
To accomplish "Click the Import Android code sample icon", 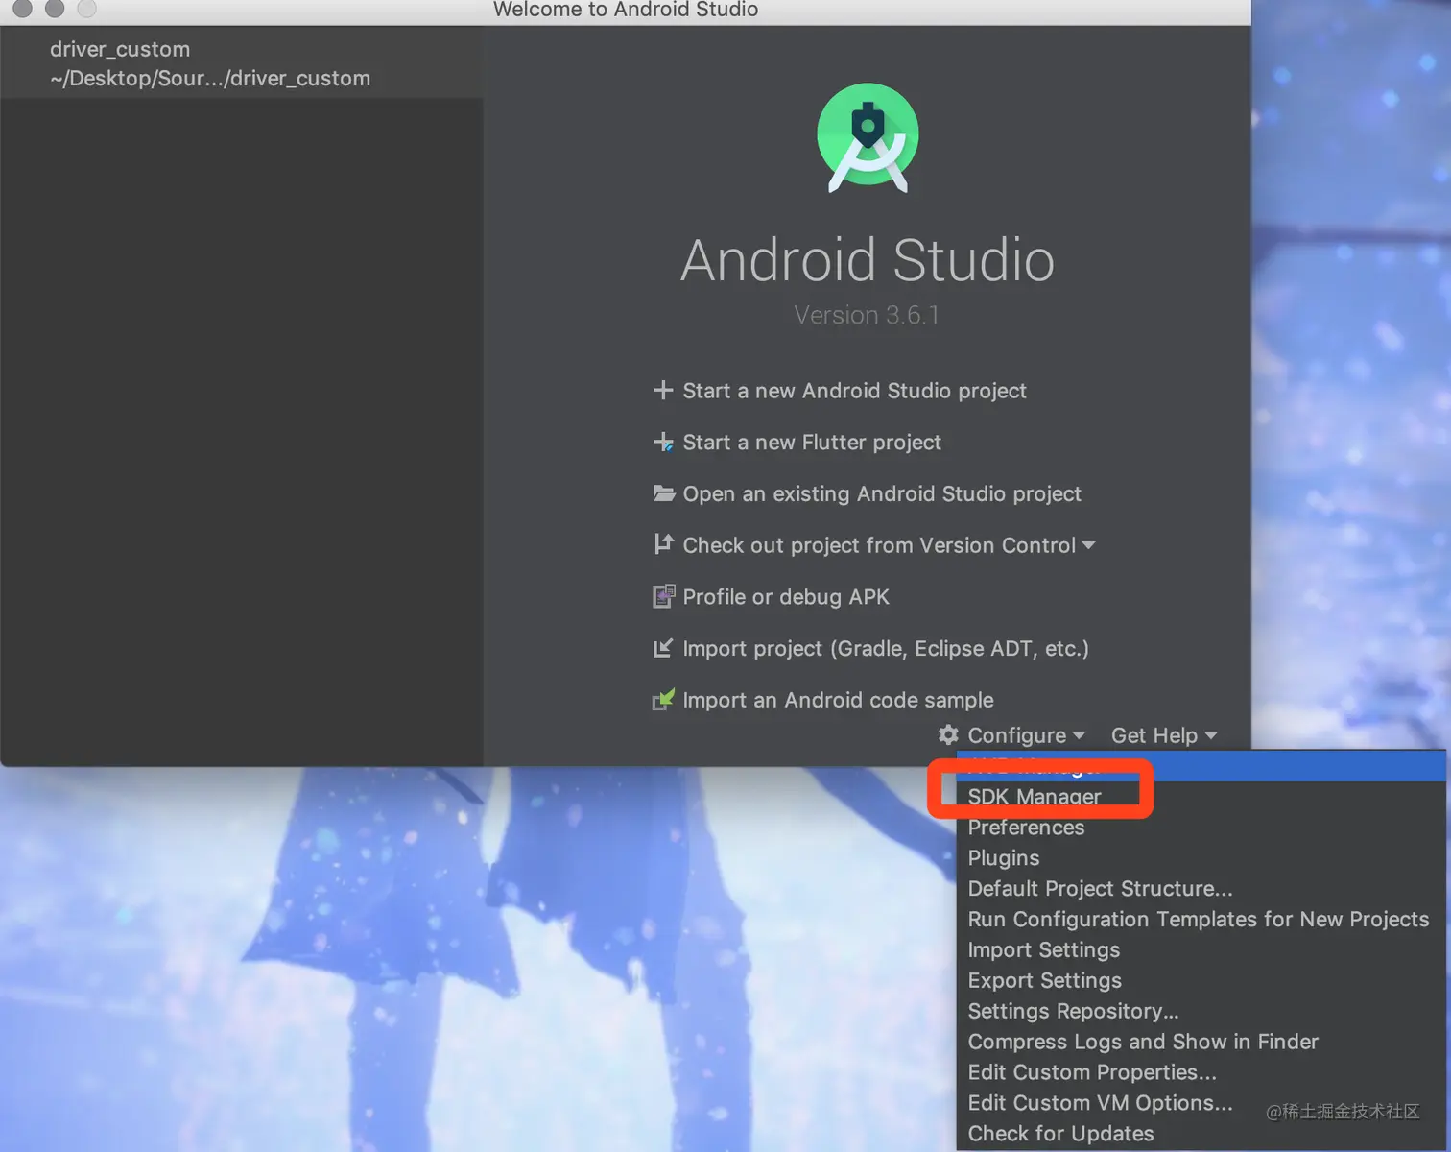I will pyautogui.click(x=664, y=699).
